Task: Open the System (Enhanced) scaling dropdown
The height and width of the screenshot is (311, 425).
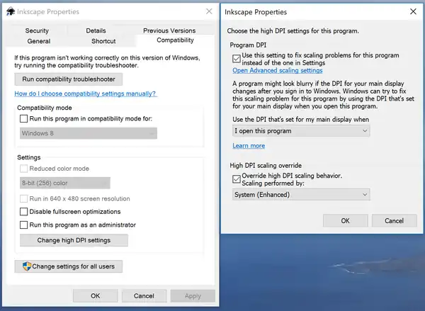Action: click(301, 194)
